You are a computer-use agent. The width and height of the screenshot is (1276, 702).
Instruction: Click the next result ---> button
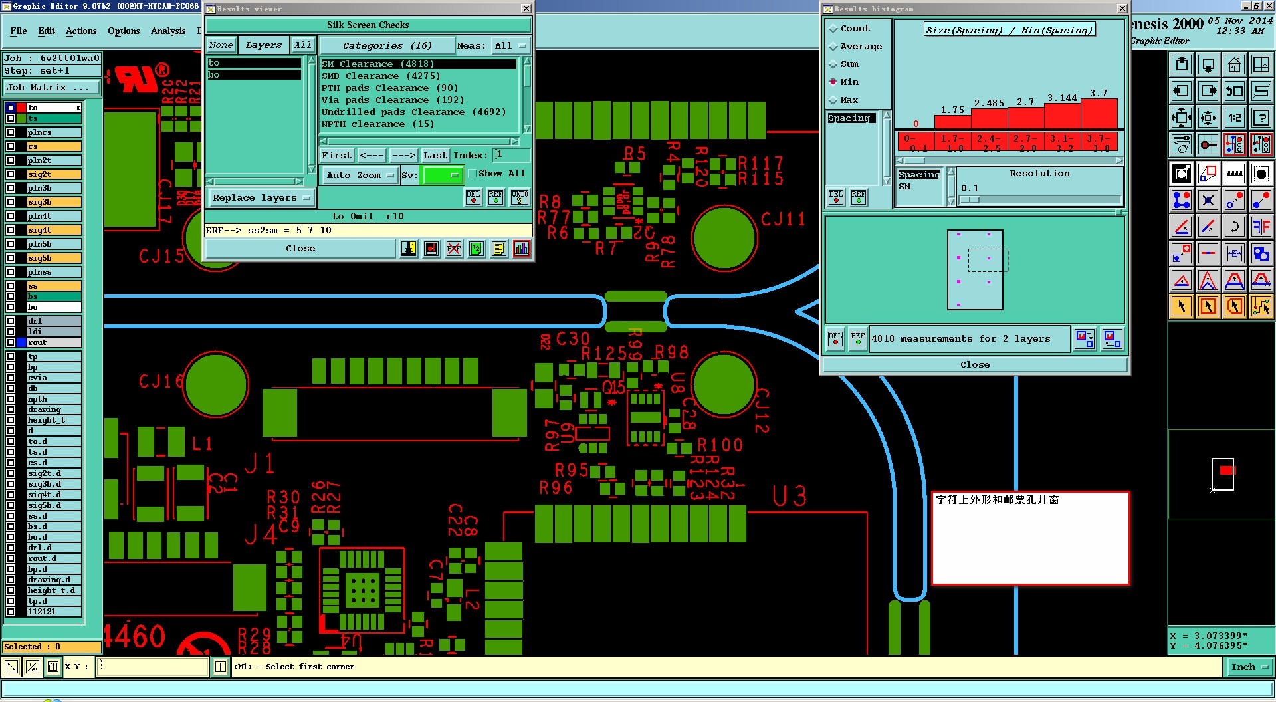coord(403,156)
